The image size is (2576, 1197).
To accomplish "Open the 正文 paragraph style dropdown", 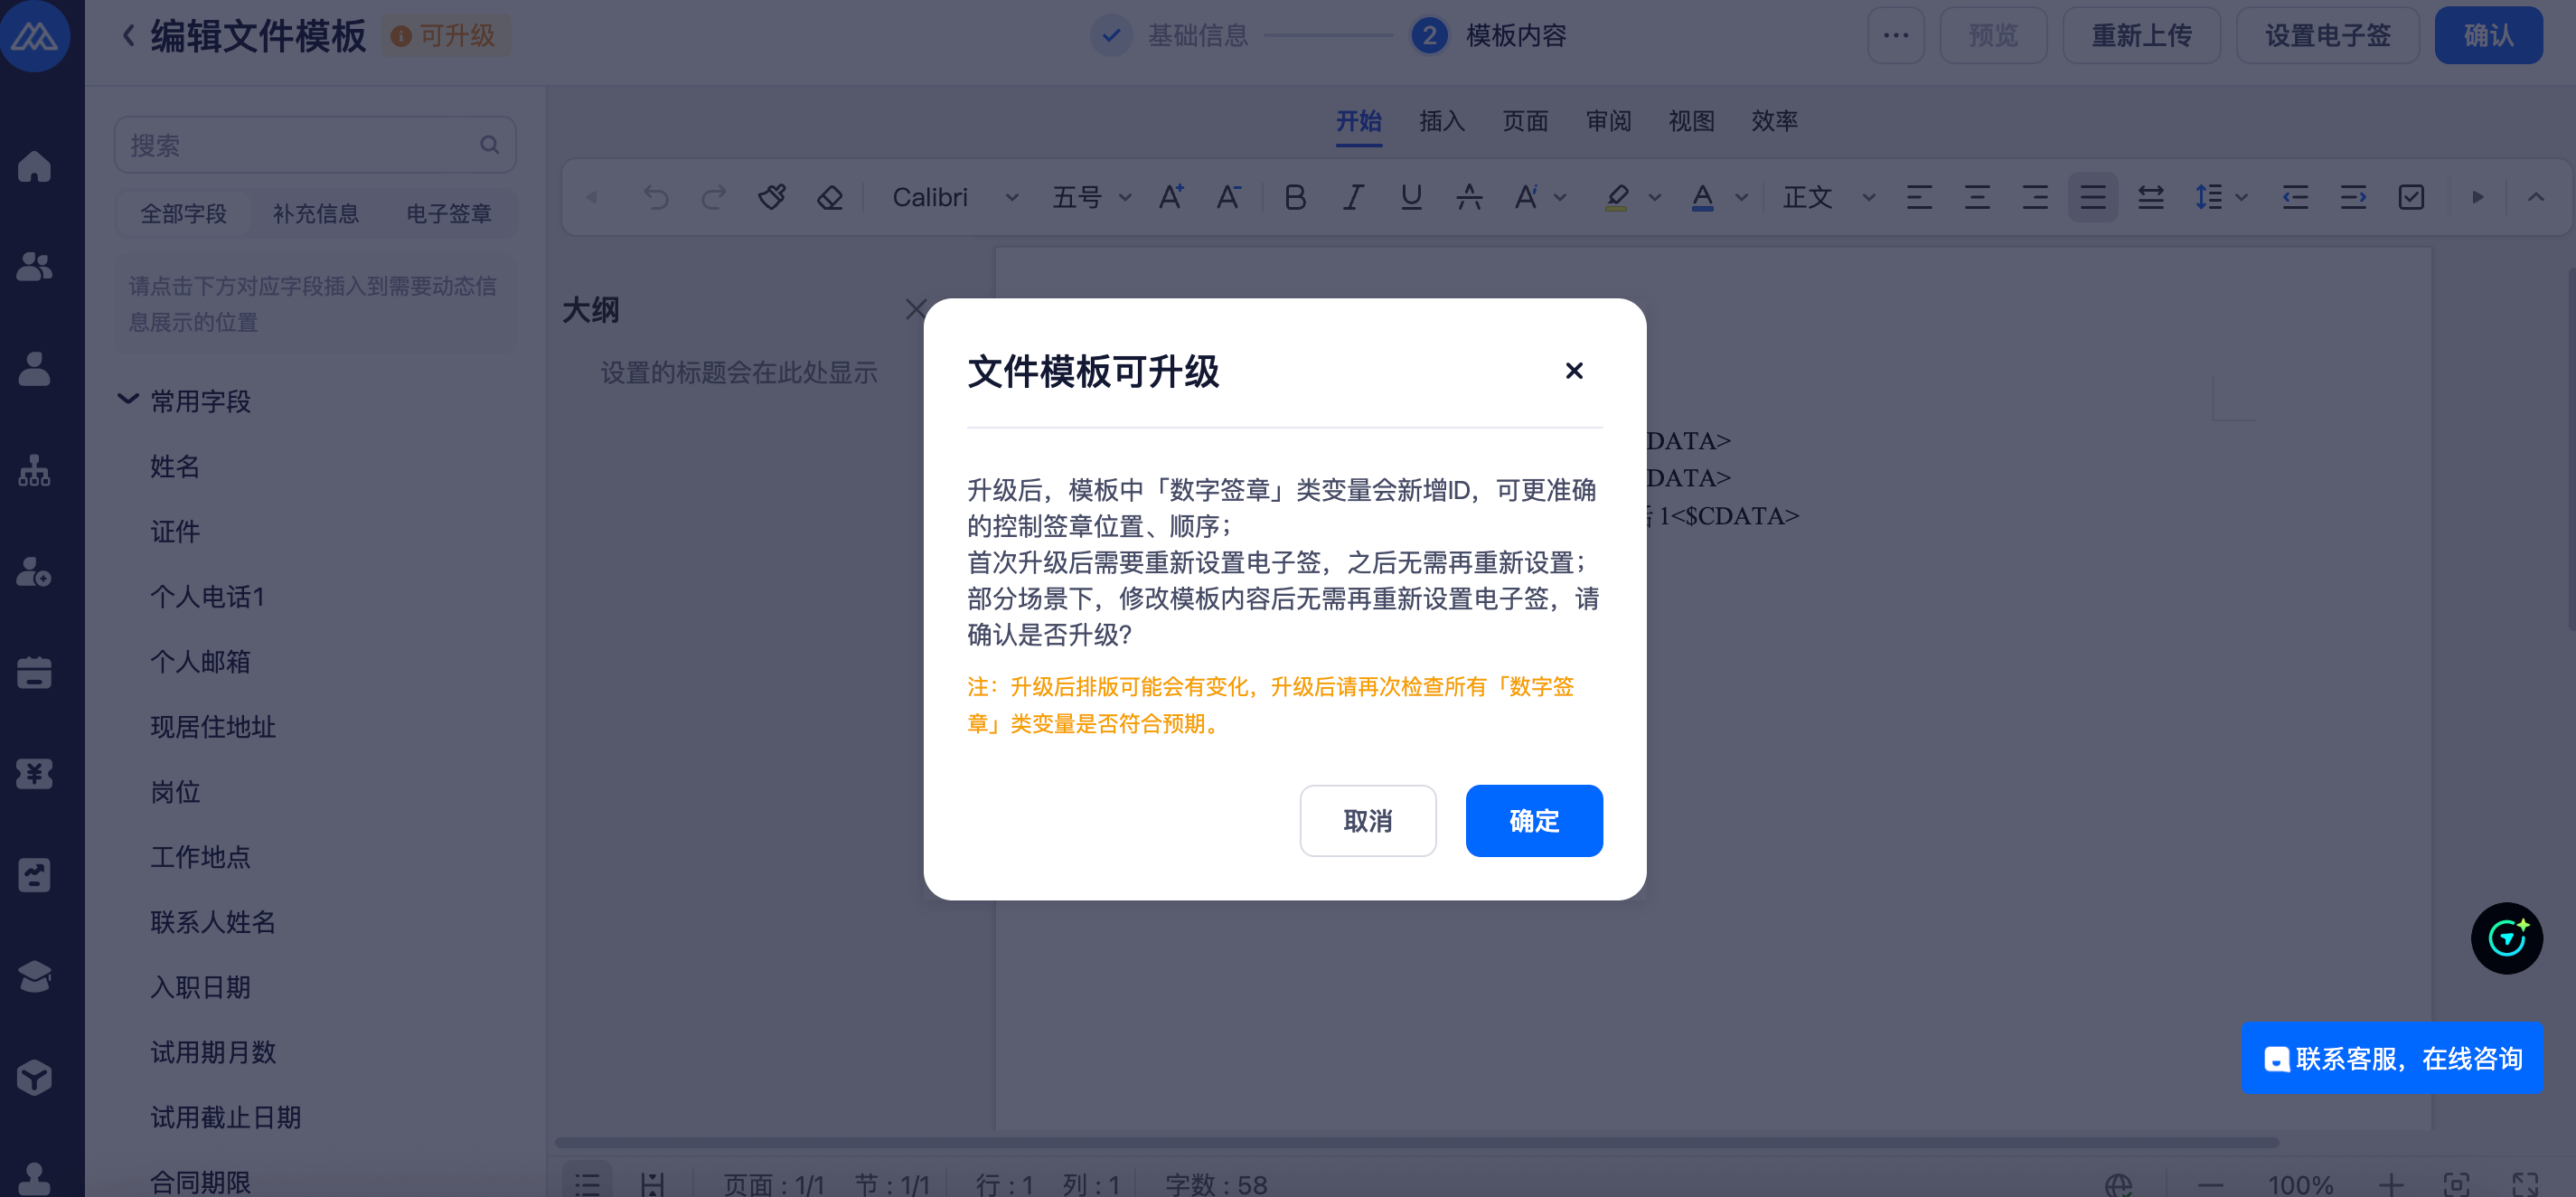I will [x=1828, y=197].
